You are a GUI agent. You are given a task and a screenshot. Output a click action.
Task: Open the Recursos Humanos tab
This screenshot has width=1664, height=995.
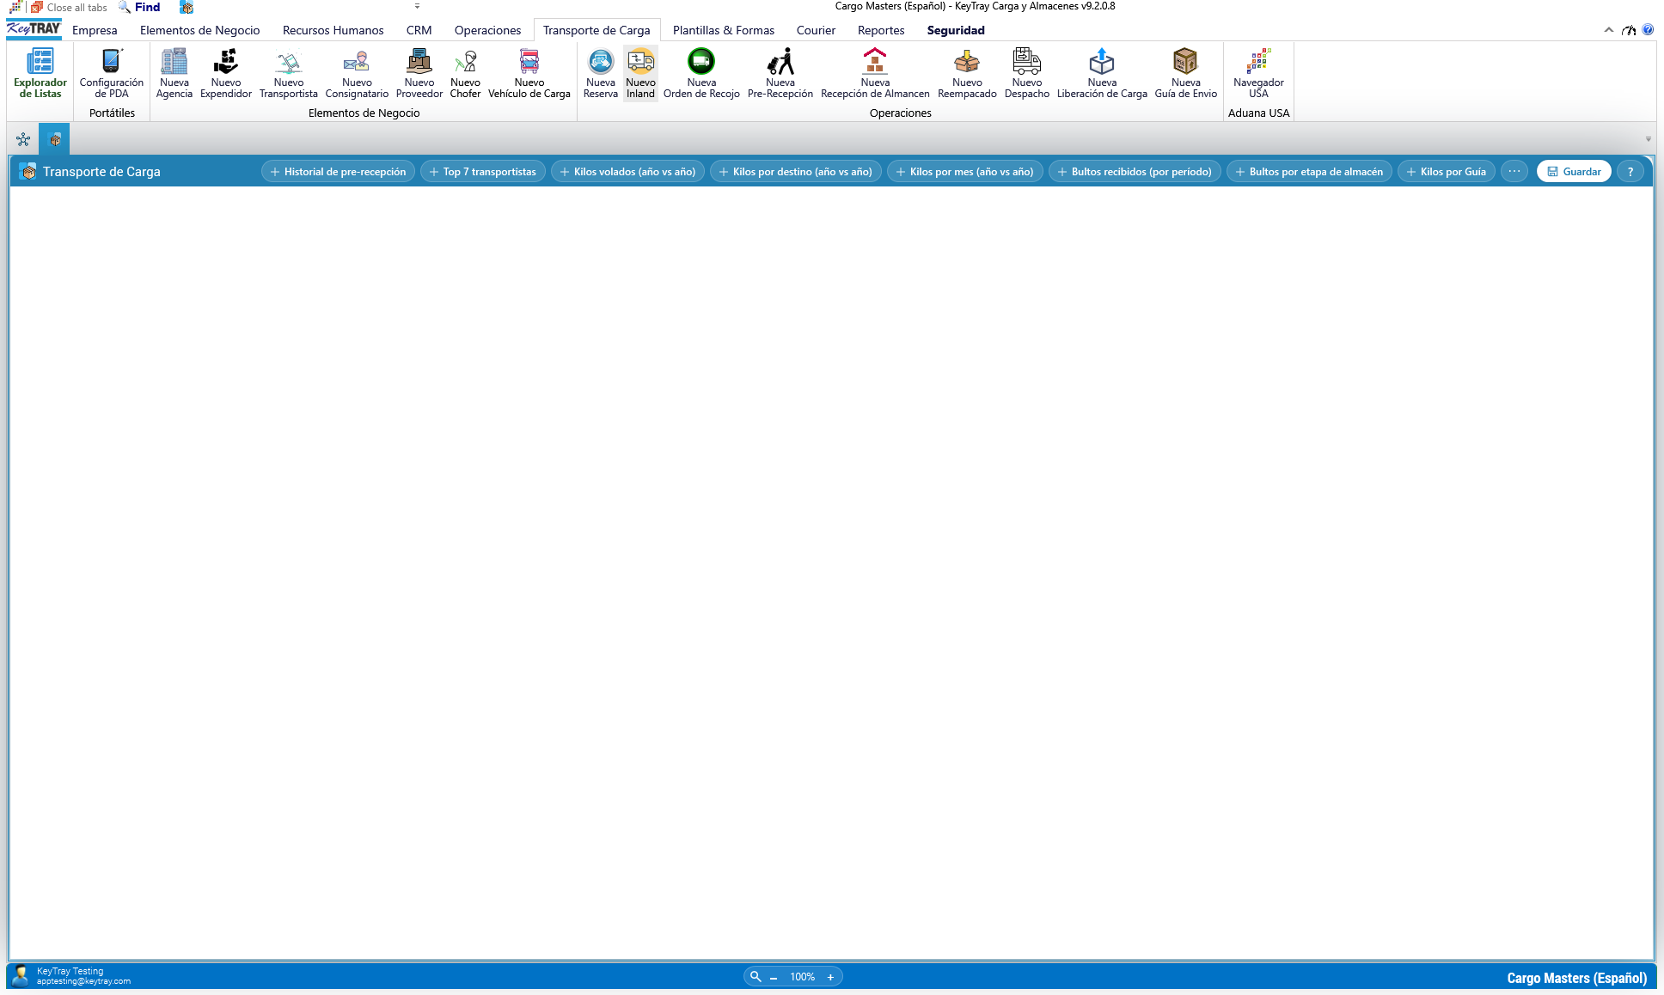coord(333,30)
